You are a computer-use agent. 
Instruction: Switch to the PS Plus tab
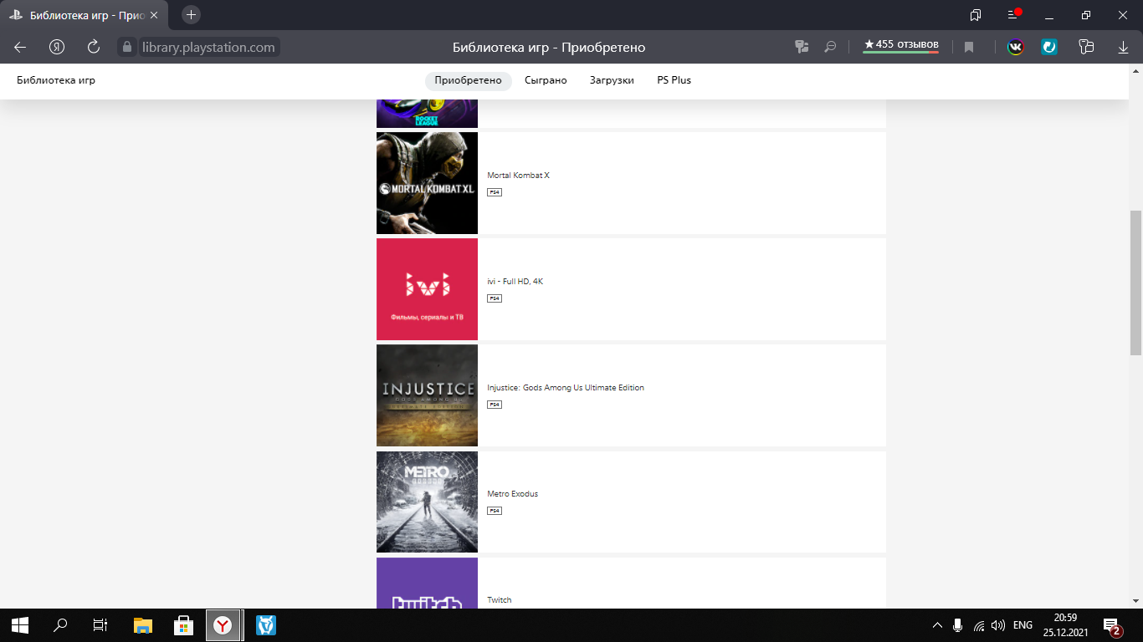(x=674, y=80)
